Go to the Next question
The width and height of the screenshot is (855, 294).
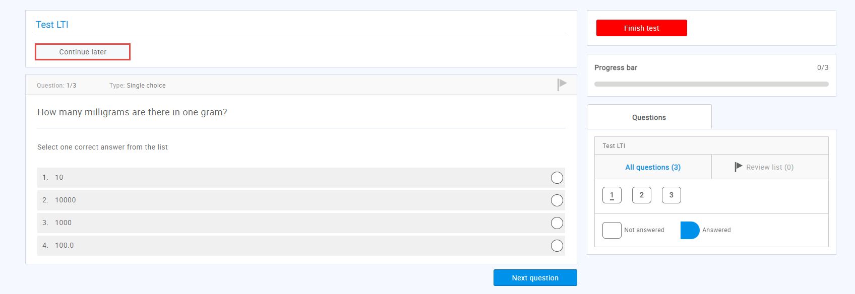point(535,278)
